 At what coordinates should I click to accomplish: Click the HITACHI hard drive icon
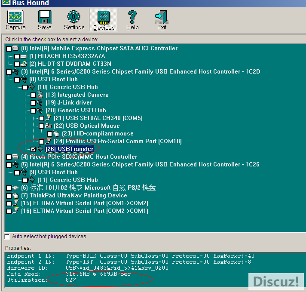24,57
